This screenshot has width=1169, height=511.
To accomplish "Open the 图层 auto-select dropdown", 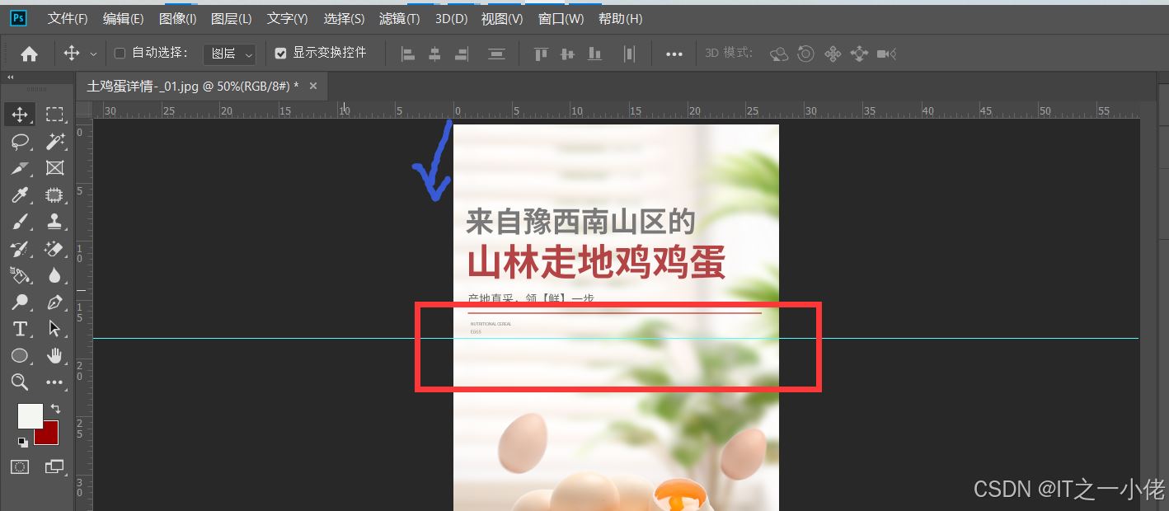I will click(229, 54).
